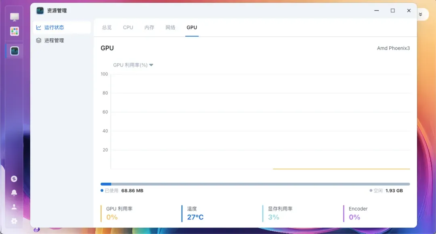Open the notifications bell
Screen dimensions: 436x234
[x=14, y=193]
